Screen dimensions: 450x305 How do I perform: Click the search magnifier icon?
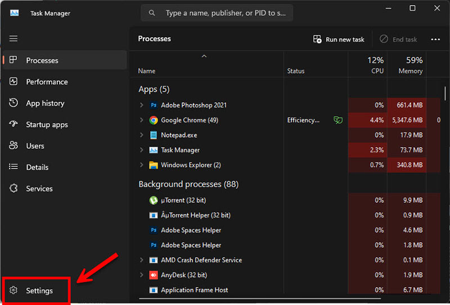(x=152, y=13)
